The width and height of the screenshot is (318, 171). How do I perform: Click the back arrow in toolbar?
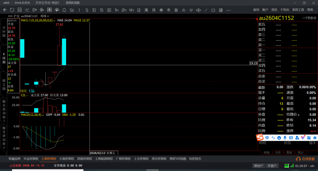coord(5,10)
